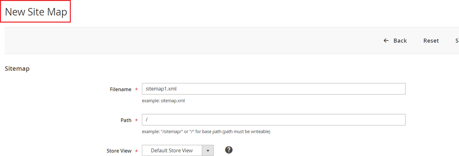This screenshot has width=459, height=156.
Task: Click the Store View field label
Action: tap(119, 151)
